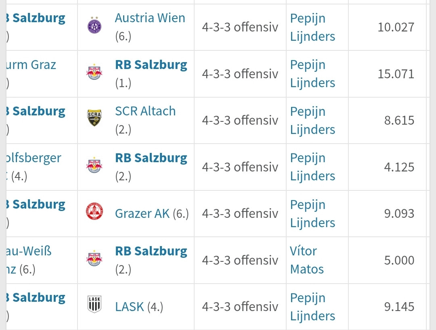
Task: Click RB Salzburg crest in Sturm Graz row
Action: [x=94, y=73]
